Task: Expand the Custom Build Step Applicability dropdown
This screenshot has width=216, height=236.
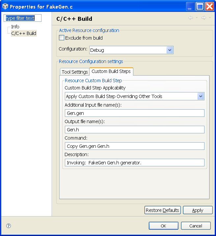Action: click(x=201, y=96)
